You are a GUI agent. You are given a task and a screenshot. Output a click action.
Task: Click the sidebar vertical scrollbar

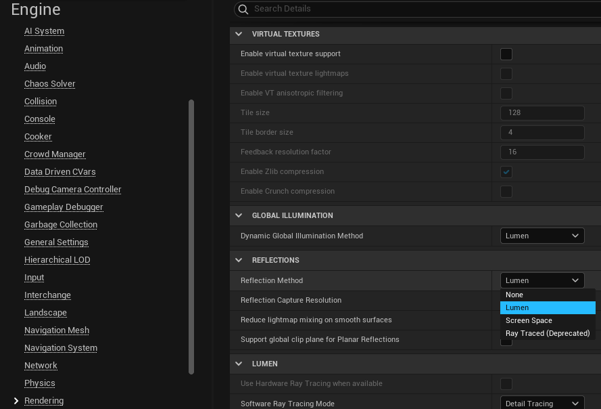[191, 237]
